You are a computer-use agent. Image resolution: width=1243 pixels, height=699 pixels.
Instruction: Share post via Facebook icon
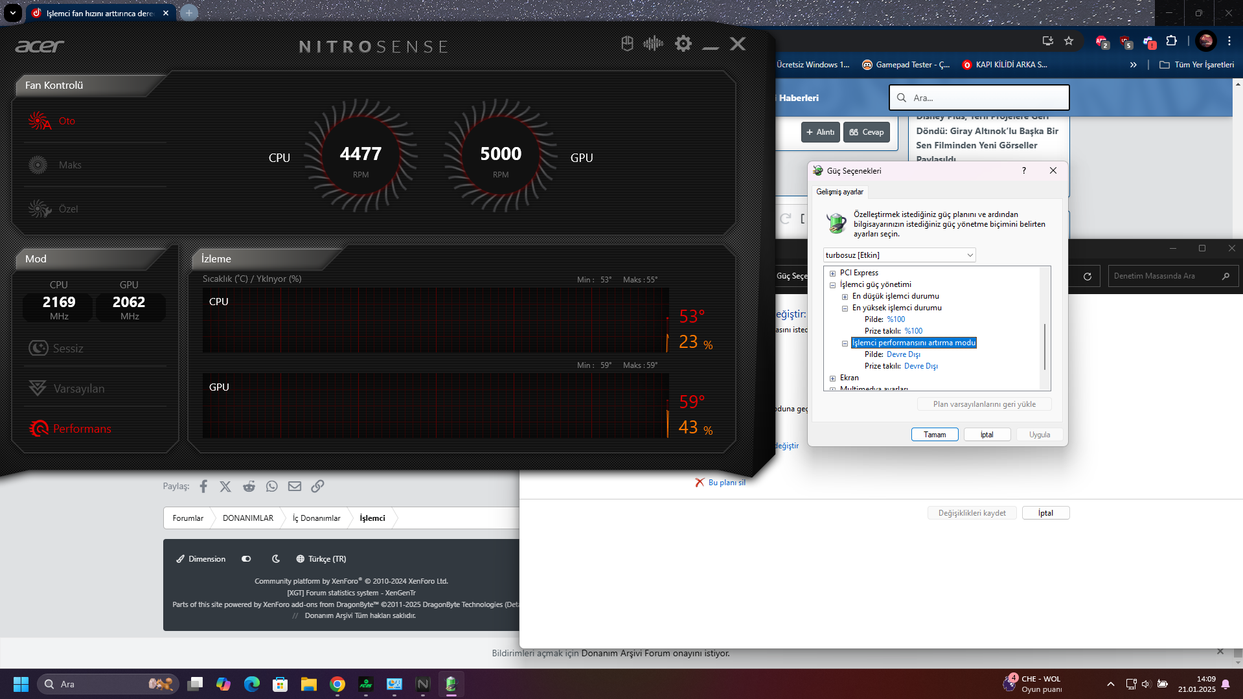(x=203, y=487)
